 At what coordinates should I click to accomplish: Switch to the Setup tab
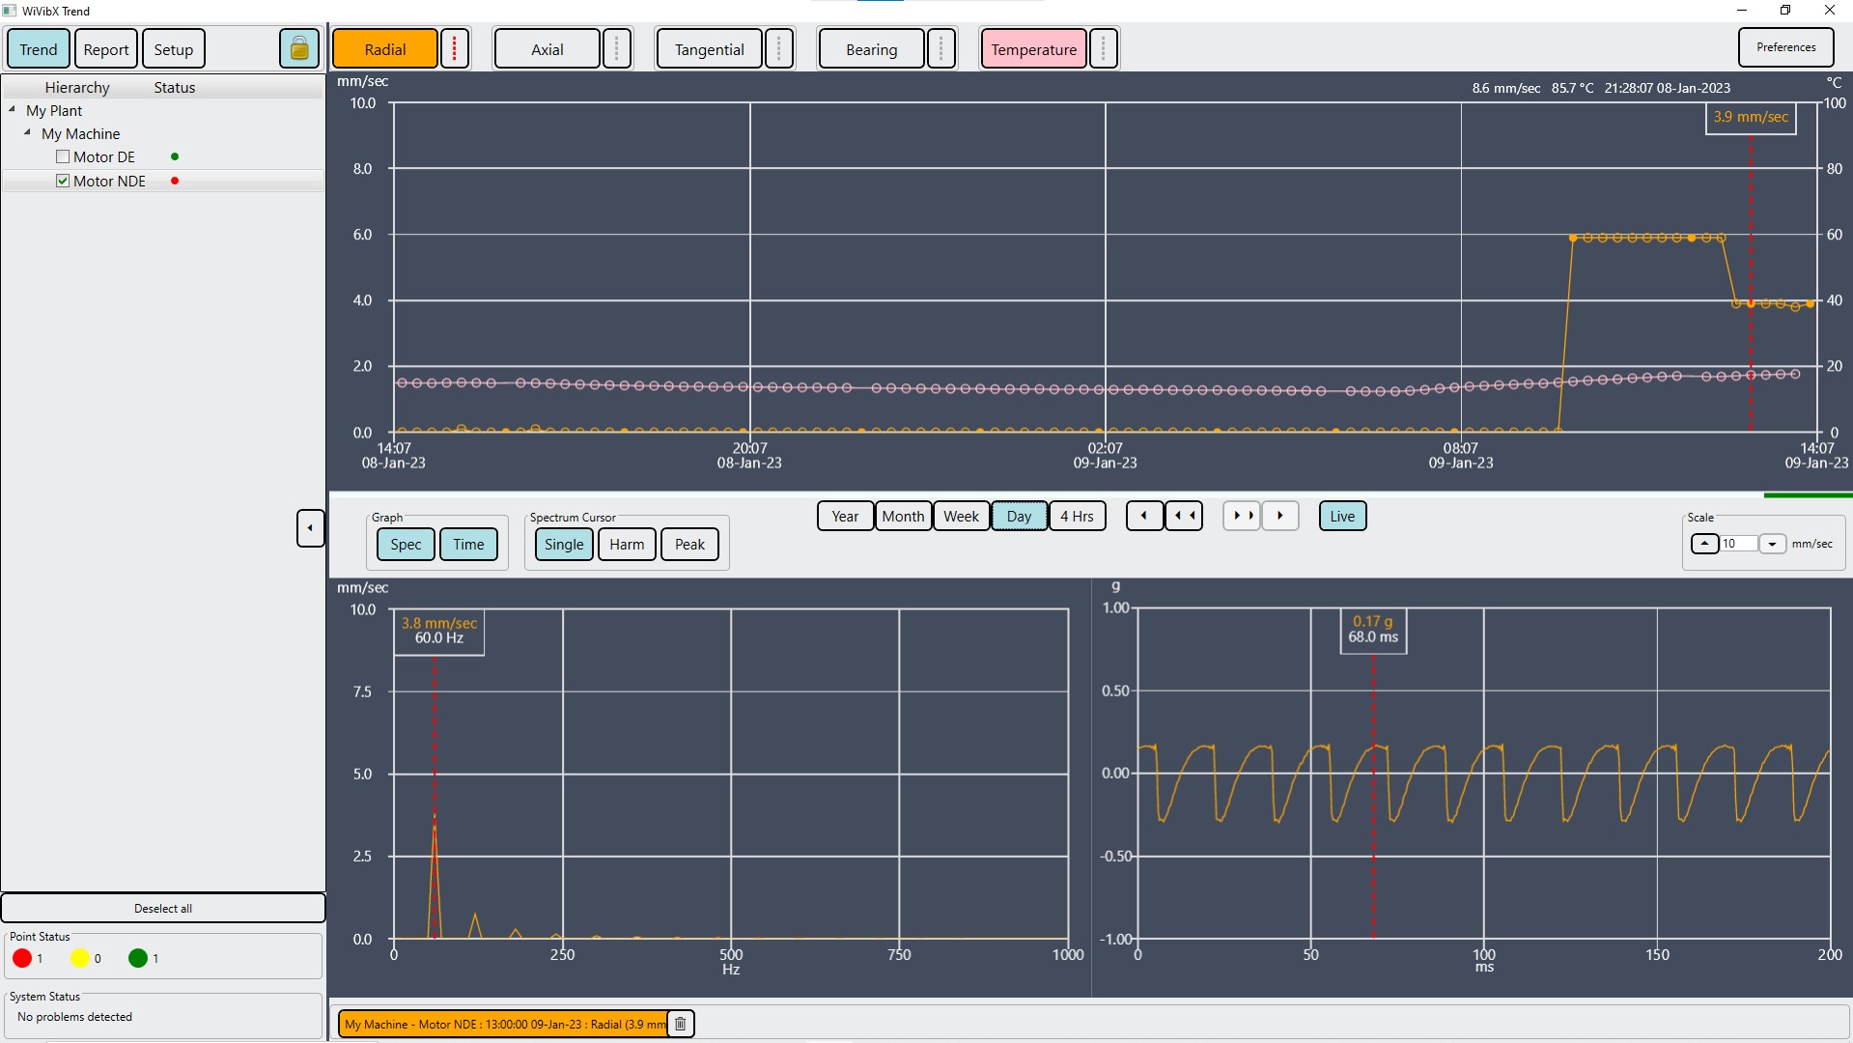pyautogui.click(x=173, y=48)
